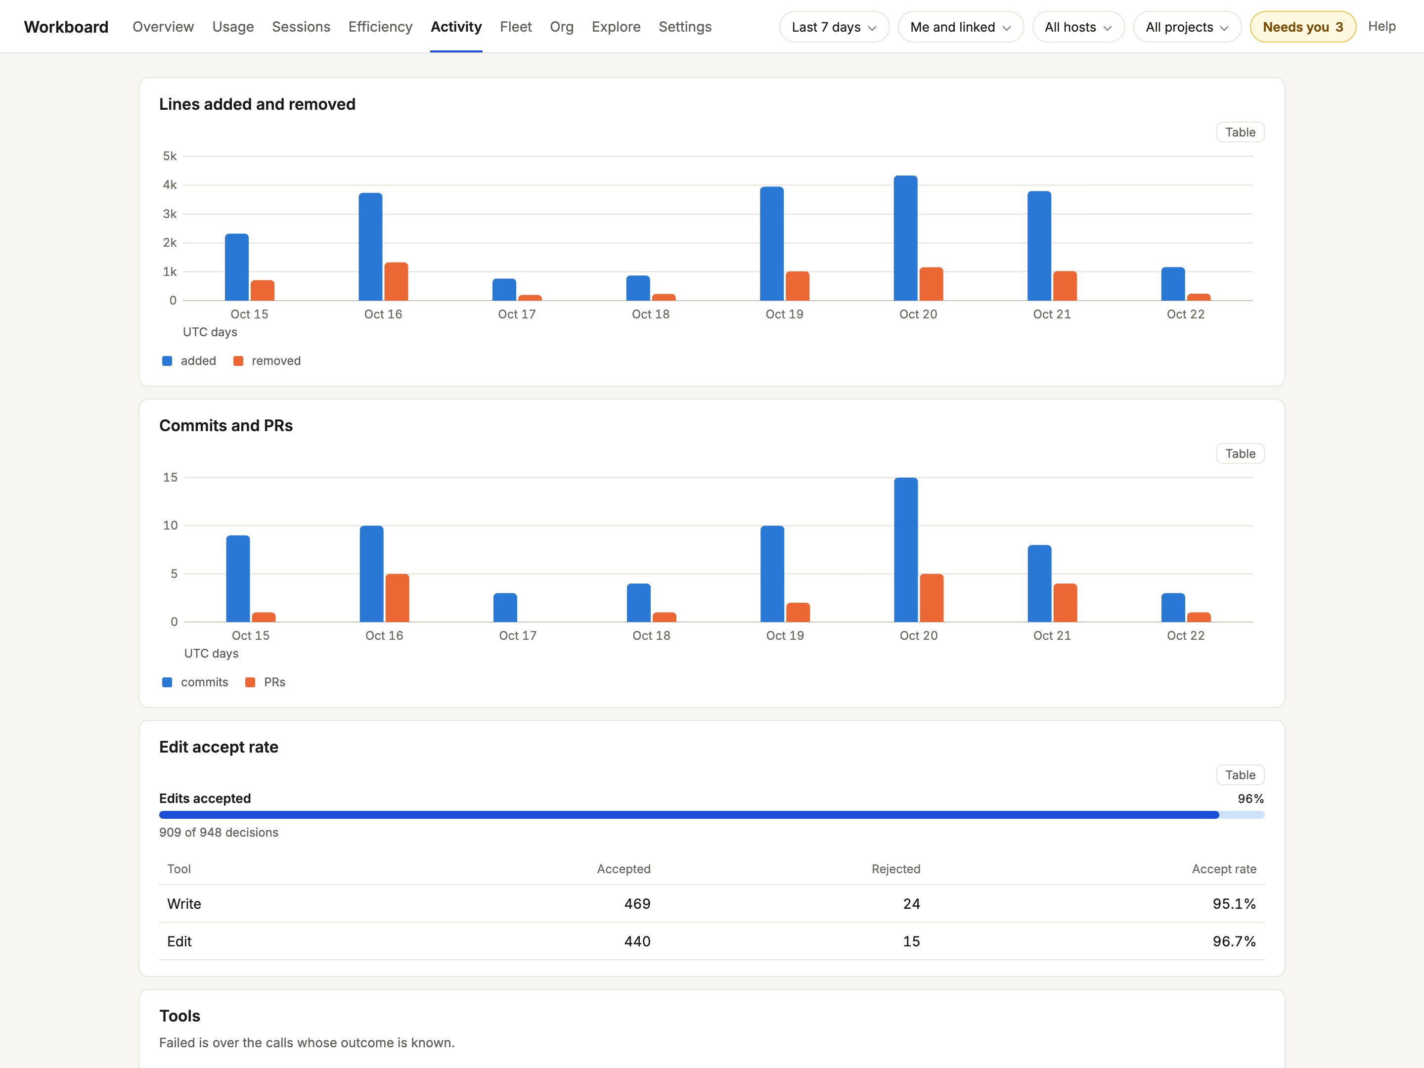Viewport: 1424px width, 1068px height.
Task: Open the All projects dropdown
Action: tap(1187, 27)
